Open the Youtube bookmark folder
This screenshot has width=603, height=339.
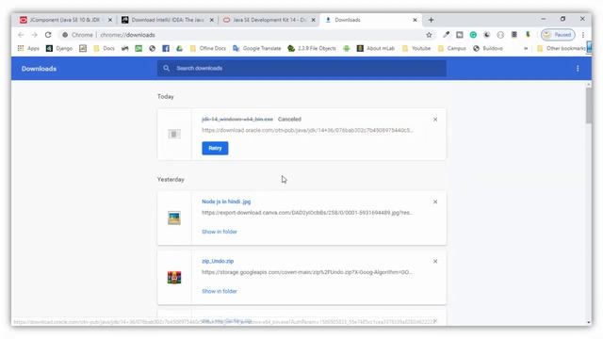click(416, 48)
